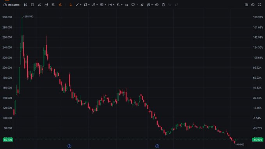The width and height of the screenshot is (265, 149).
Task: Click the 100.000 price axis label
Action: [7, 118]
